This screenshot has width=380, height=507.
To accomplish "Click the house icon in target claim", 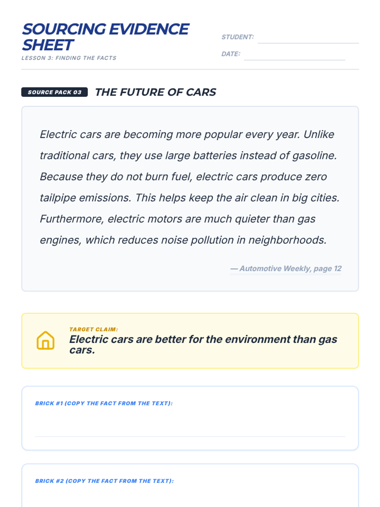I will [x=46, y=341].
